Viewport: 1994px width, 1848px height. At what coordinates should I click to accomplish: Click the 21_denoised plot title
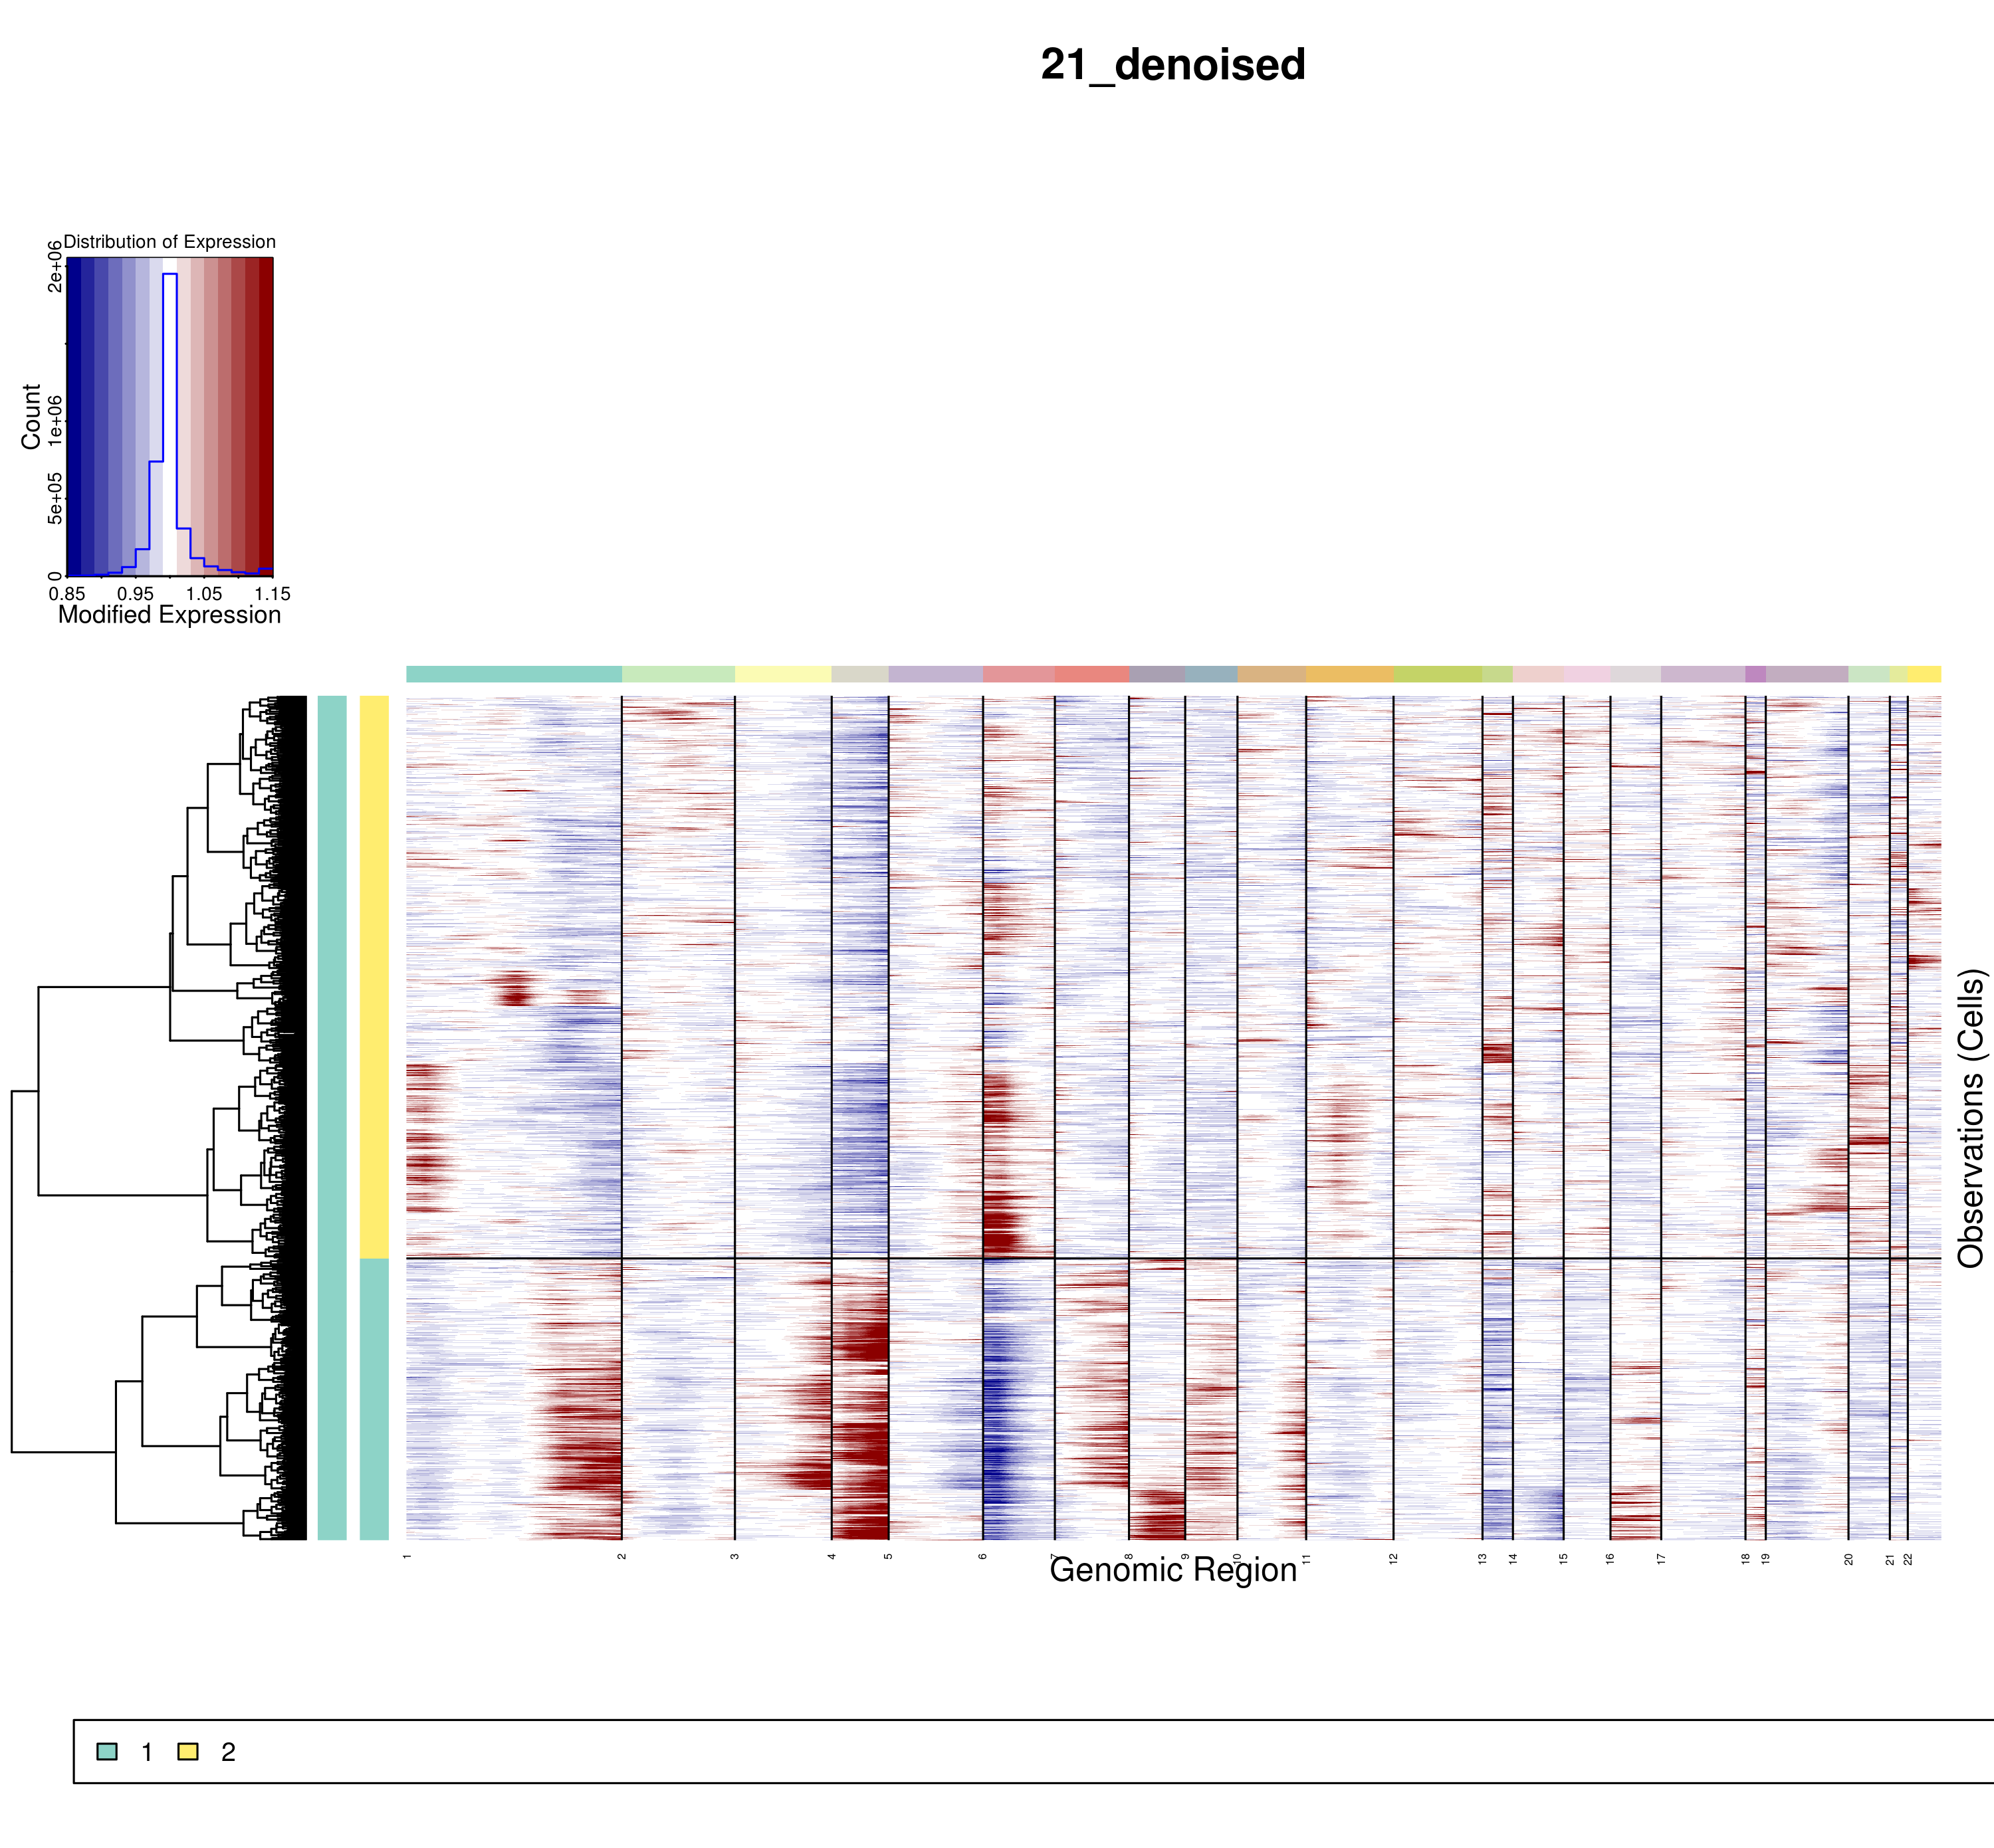(x=1172, y=65)
